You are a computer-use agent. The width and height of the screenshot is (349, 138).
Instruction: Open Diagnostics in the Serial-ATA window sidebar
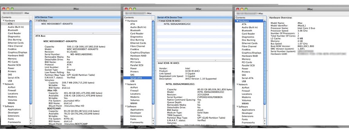tap(137, 37)
